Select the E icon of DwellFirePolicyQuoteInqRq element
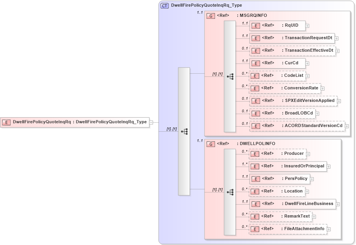Screen dimensions: 356x245 pos(5,122)
